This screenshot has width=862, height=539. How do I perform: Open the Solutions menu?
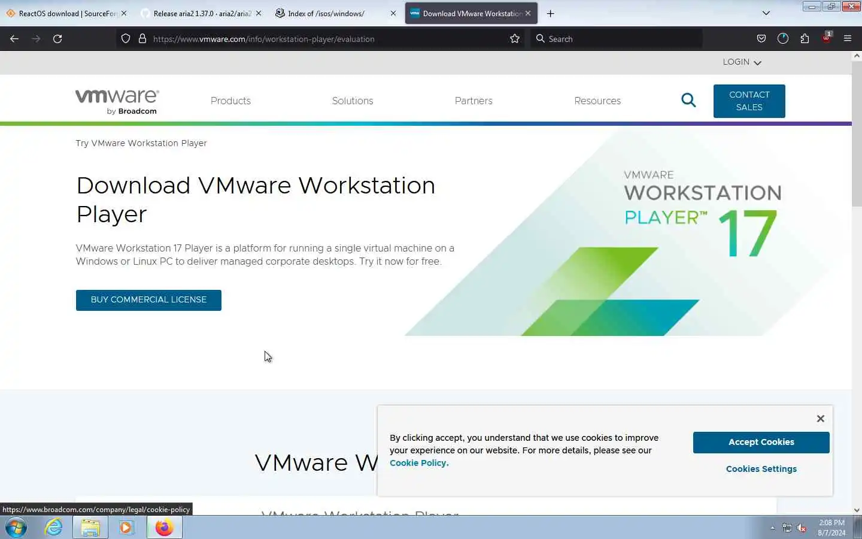coord(353,101)
